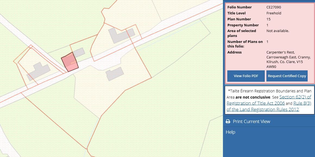315x157 pixels.
Task: Click the L-shaped building north of the road
Action: pos(119,34)
